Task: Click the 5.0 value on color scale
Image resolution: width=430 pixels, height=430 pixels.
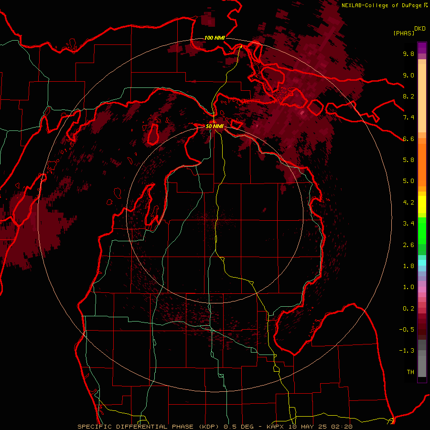Action: pyautogui.click(x=408, y=181)
